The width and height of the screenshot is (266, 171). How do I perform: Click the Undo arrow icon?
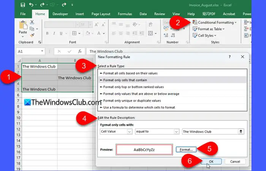31,5
